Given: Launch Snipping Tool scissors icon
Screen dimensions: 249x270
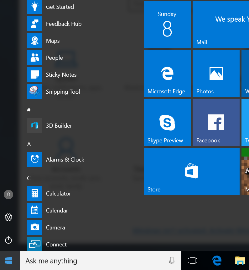Looking at the screenshot, I should 35,91.
